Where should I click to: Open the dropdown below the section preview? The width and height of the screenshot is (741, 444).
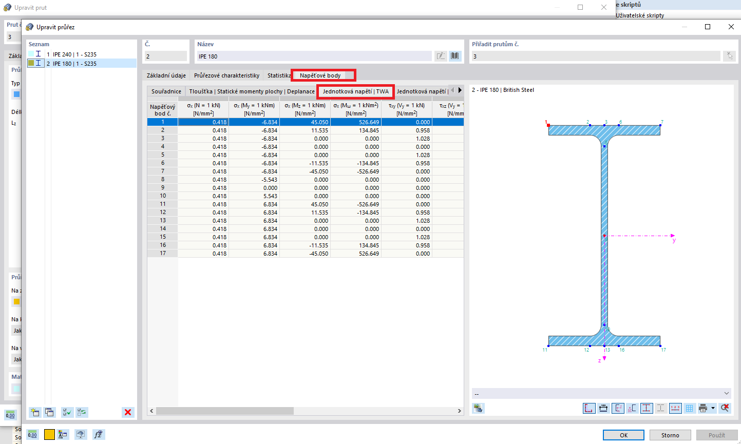click(601, 394)
